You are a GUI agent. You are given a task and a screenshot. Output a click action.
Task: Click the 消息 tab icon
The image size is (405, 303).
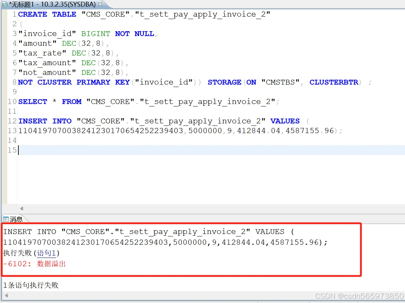pos(6,219)
